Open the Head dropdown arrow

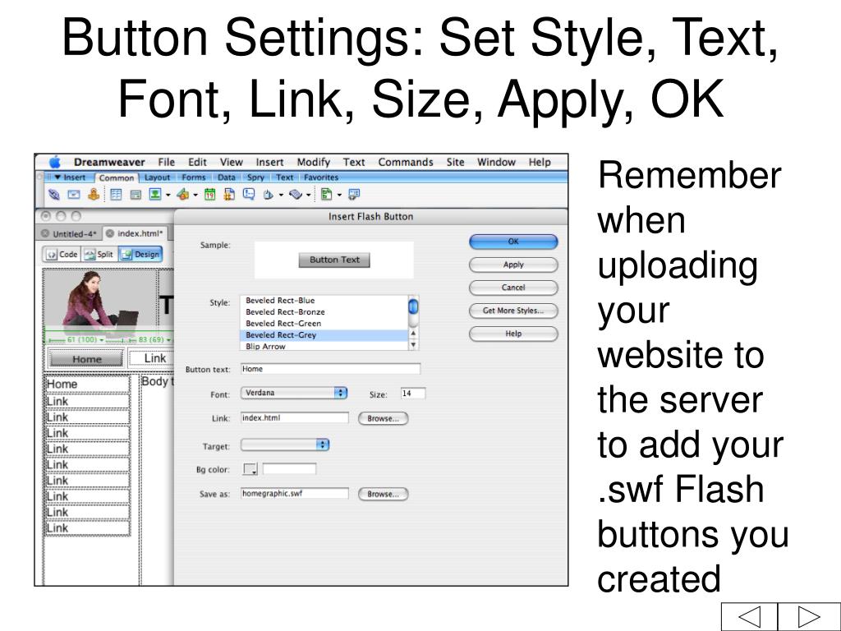coord(281,196)
